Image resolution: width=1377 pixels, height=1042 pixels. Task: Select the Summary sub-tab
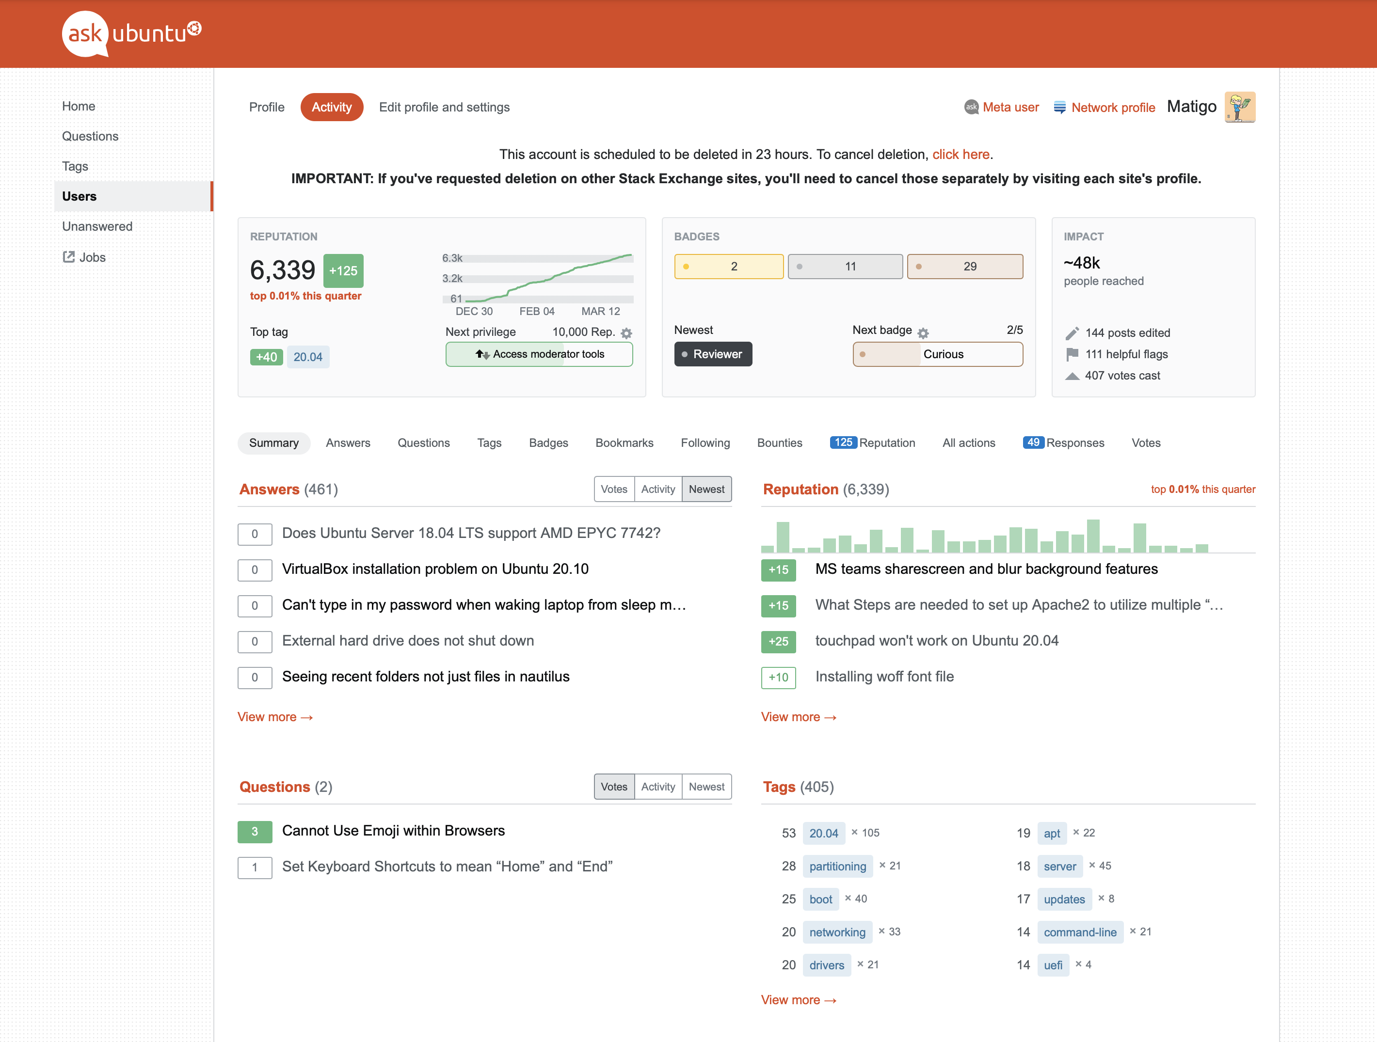click(273, 443)
